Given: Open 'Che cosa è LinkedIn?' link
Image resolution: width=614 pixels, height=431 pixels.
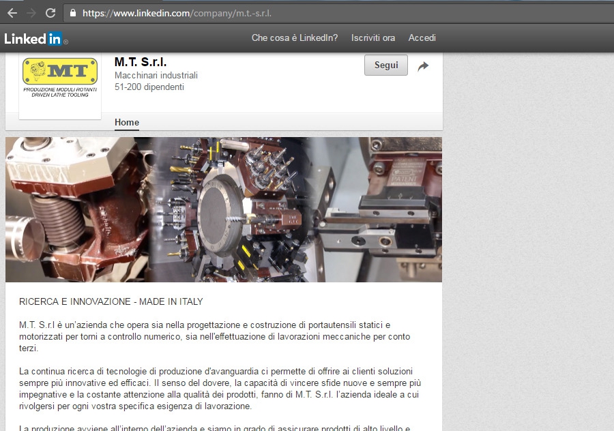Looking at the screenshot, I should (x=295, y=38).
